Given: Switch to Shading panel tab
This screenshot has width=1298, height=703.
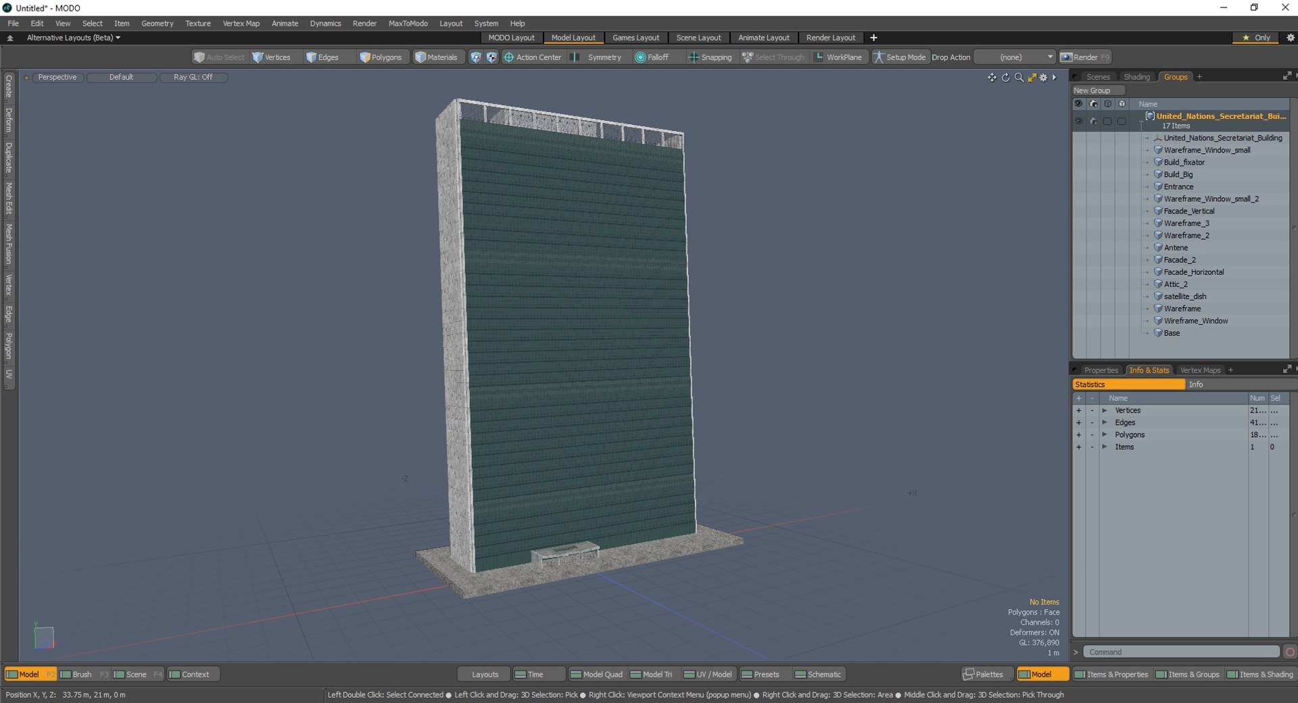Looking at the screenshot, I should click(1136, 77).
